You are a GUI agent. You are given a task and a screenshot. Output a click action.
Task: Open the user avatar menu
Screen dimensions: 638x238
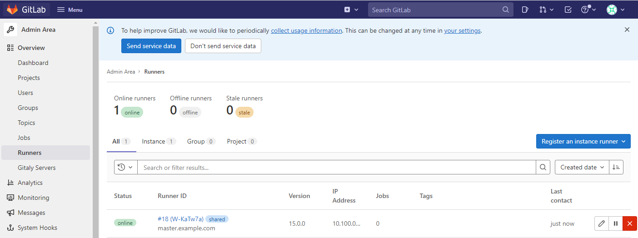(x=612, y=10)
